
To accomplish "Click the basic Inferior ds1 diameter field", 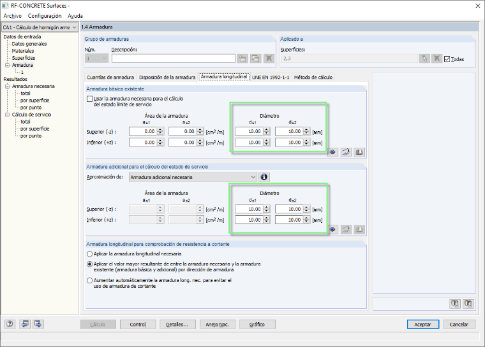I will point(250,143).
